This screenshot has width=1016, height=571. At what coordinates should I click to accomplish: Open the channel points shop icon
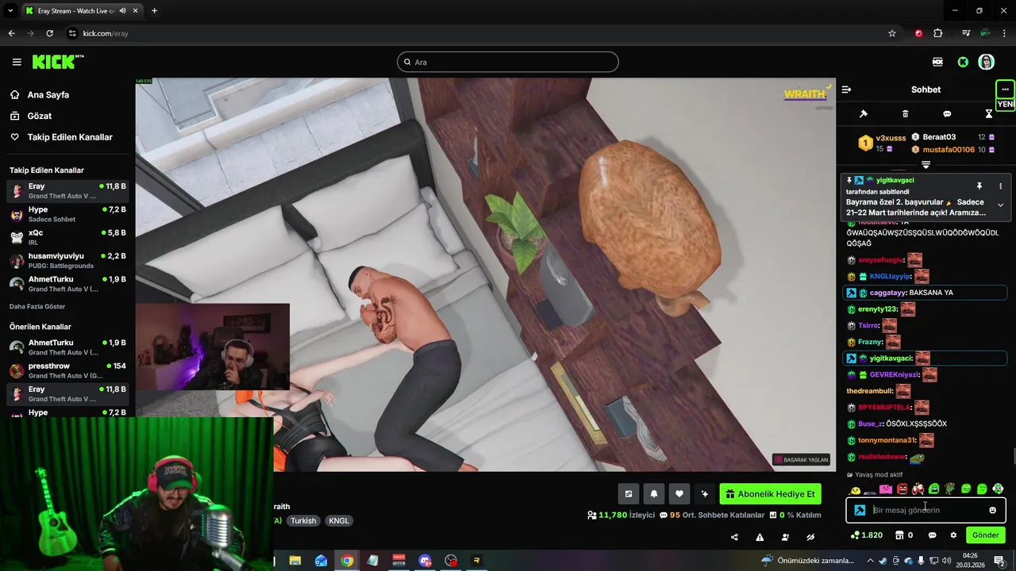(899, 535)
